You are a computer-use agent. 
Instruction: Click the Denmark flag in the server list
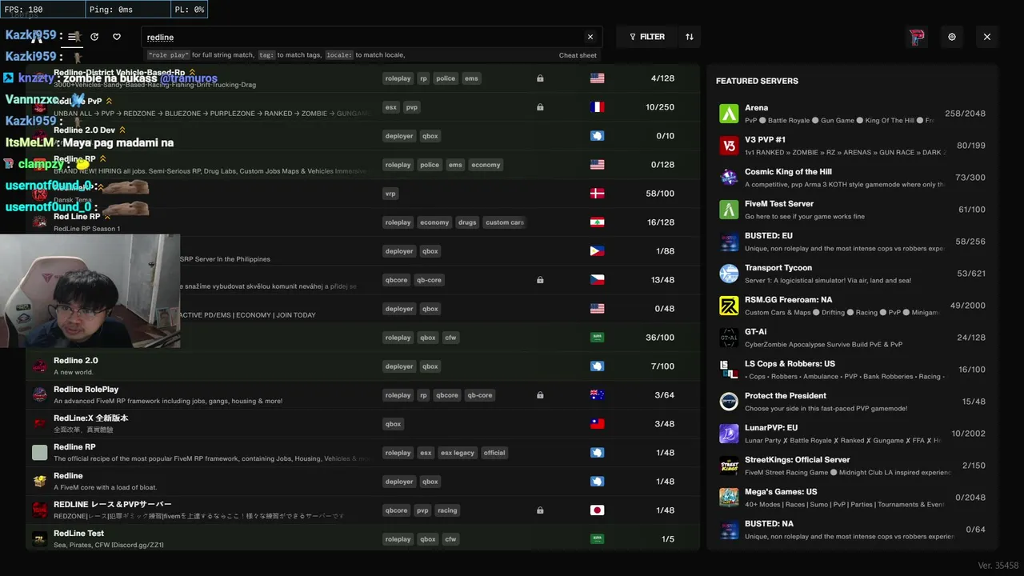pos(597,194)
